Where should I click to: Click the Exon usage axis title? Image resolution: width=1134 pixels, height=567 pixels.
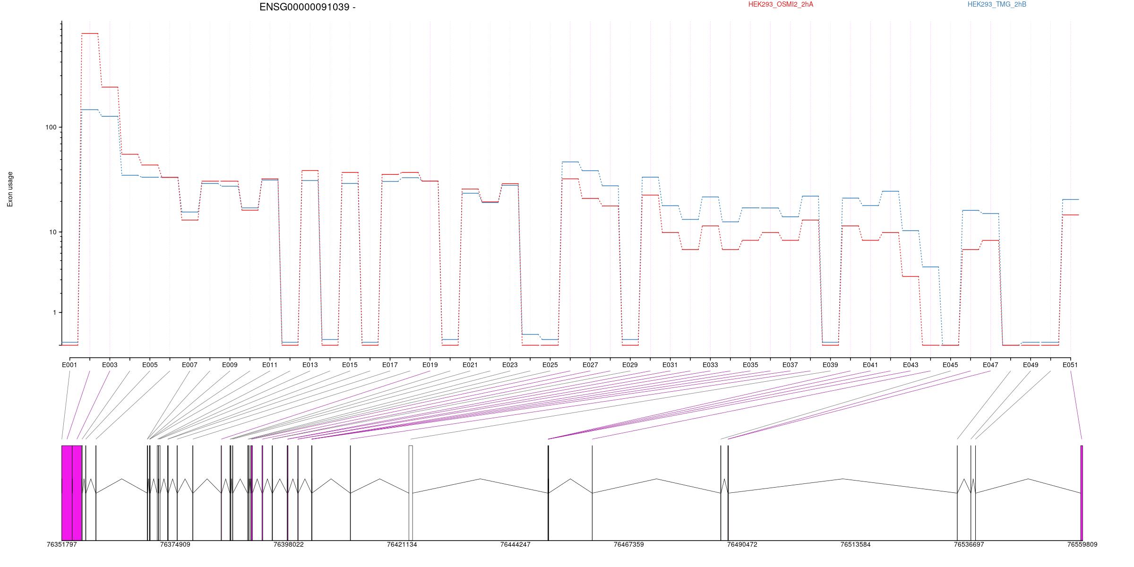[10, 189]
